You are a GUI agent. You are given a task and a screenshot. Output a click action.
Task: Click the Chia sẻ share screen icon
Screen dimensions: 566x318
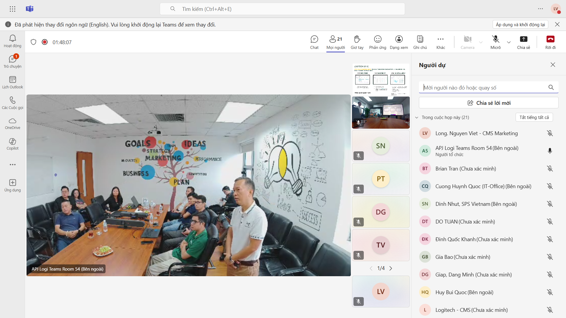click(523, 42)
